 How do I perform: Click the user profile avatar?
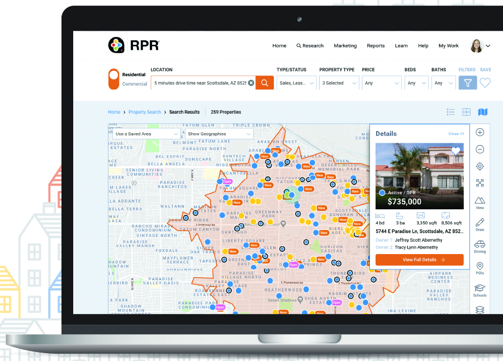(477, 45)
